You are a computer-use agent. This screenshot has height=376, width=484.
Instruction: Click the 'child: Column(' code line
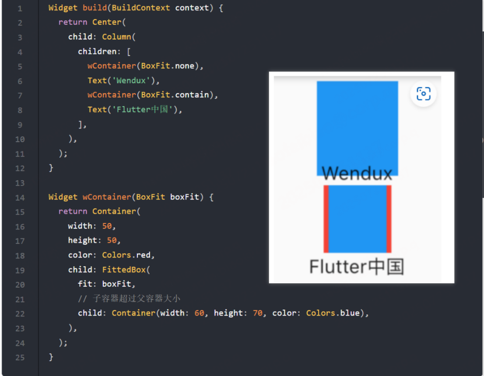coord(102,37)
